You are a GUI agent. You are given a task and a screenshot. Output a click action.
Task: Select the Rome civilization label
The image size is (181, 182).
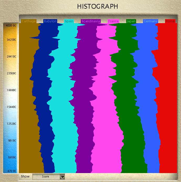pos(170,21)
